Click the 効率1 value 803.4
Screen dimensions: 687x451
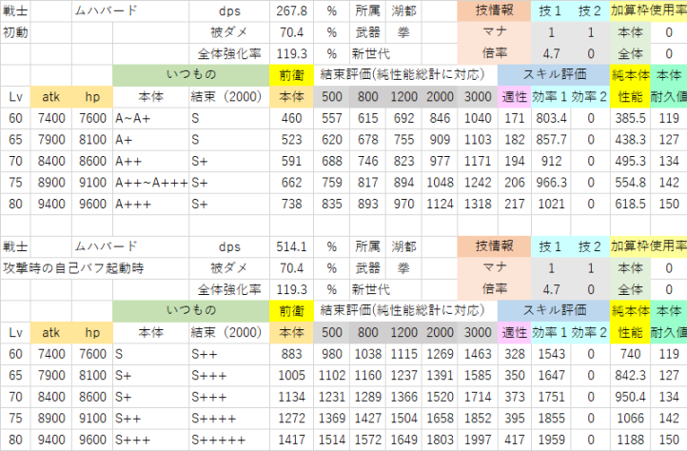pos(551,118)
